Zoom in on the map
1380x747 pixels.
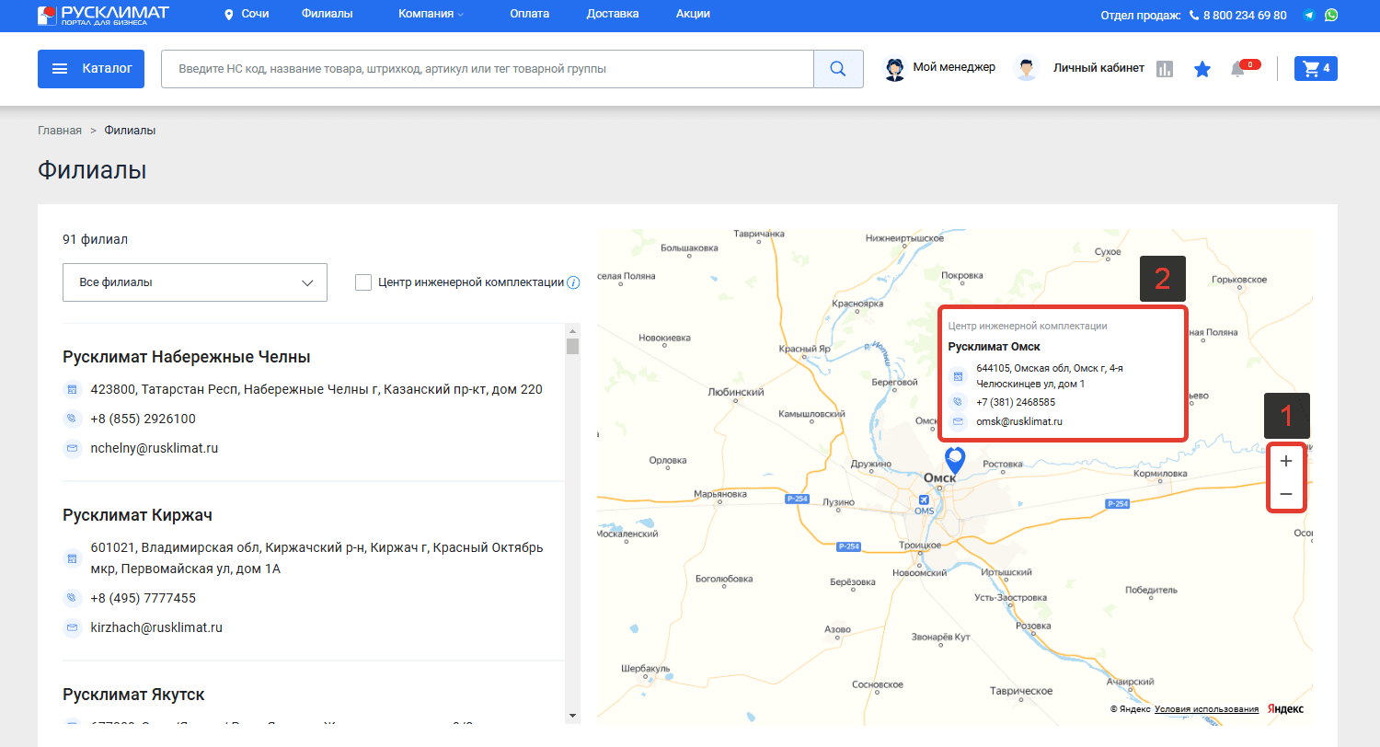[1286, 461]
